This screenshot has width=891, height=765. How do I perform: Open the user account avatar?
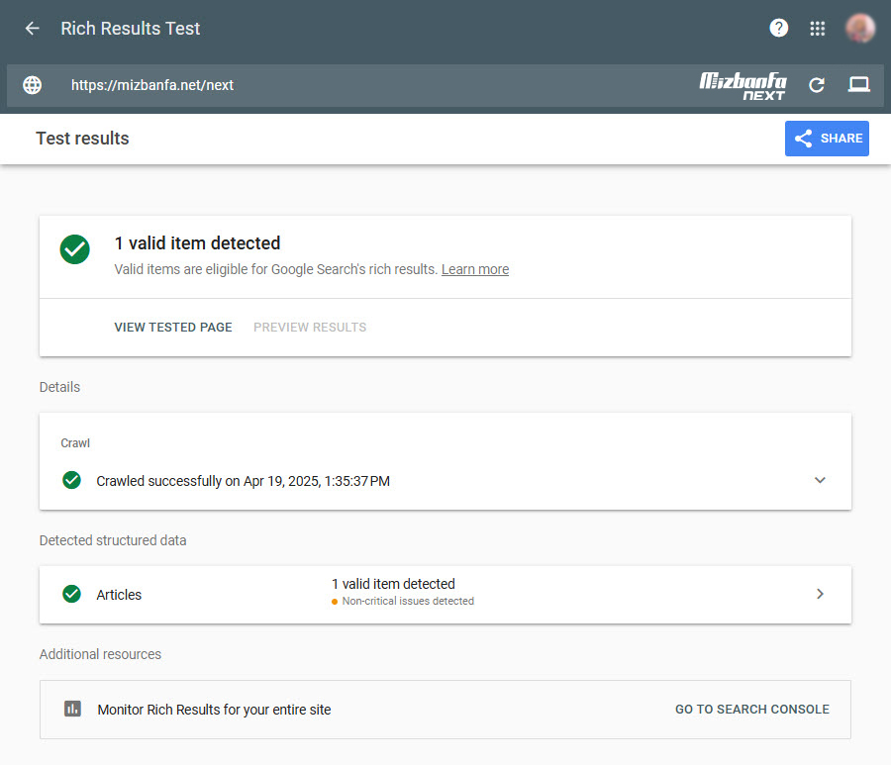859,28
